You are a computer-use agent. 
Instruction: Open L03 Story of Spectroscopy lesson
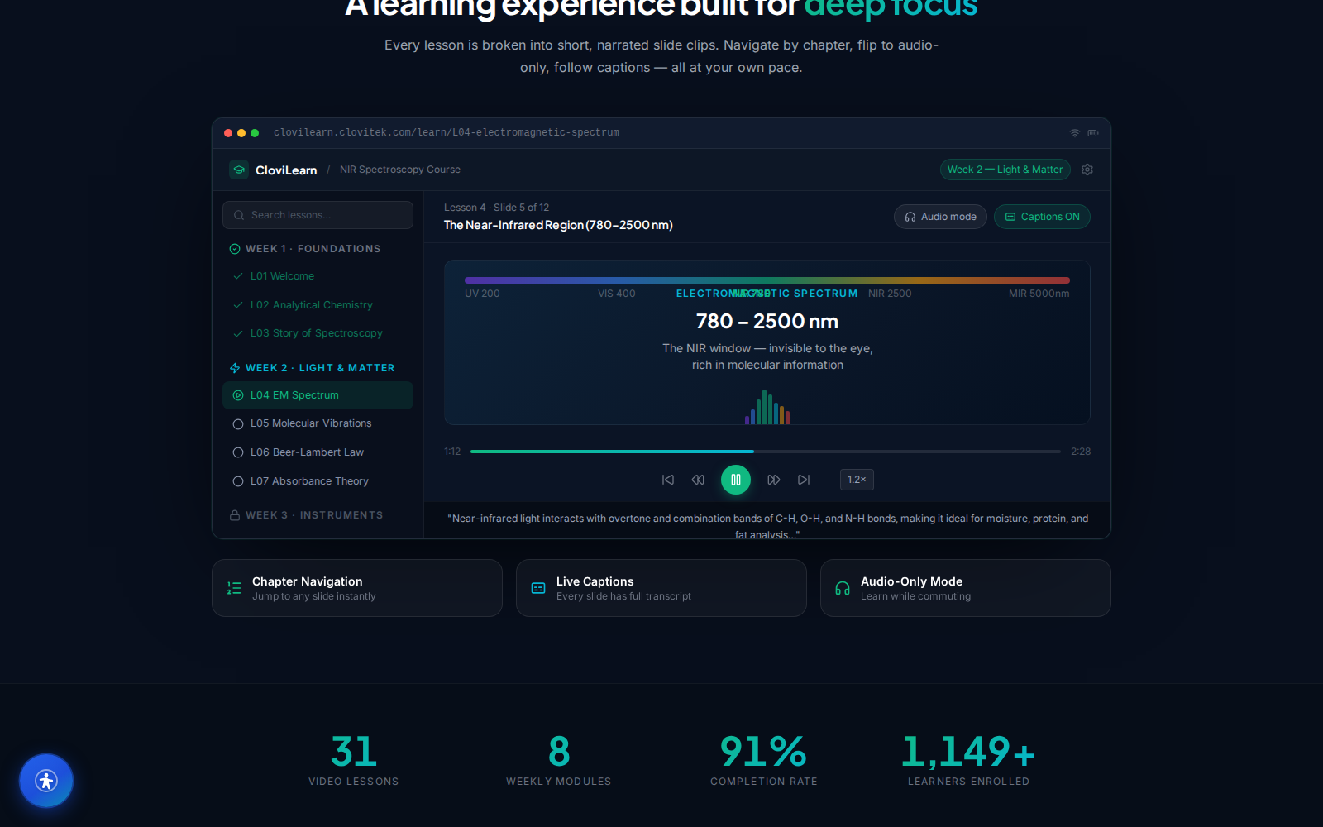pos(318,333)
